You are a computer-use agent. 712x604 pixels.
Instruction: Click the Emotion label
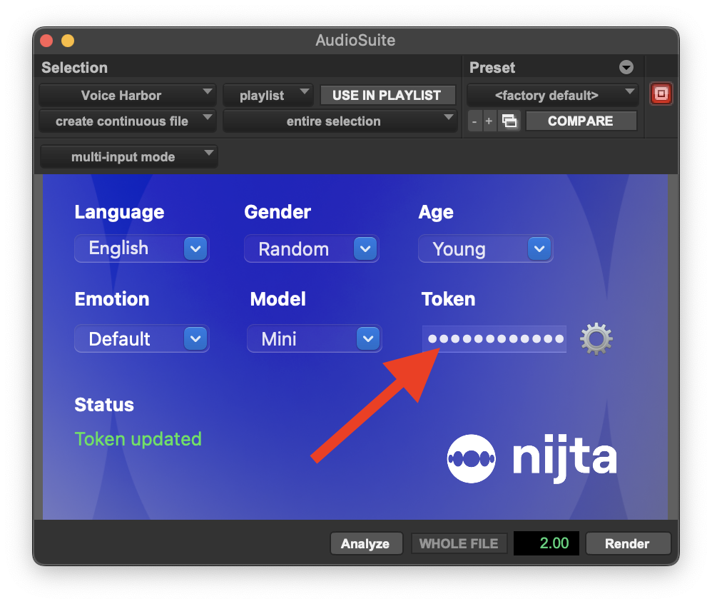(112, 299)
